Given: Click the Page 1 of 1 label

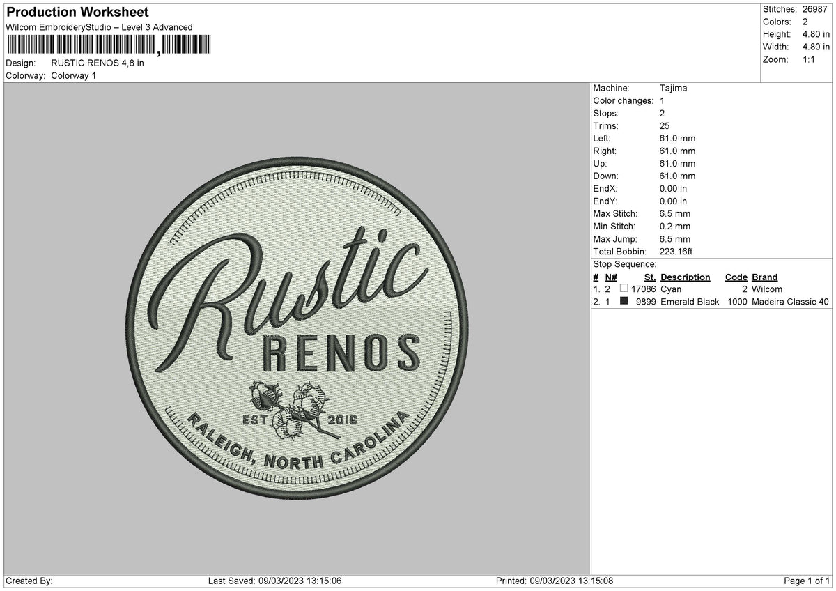Looking at the screenshot, I should (807, 579).
